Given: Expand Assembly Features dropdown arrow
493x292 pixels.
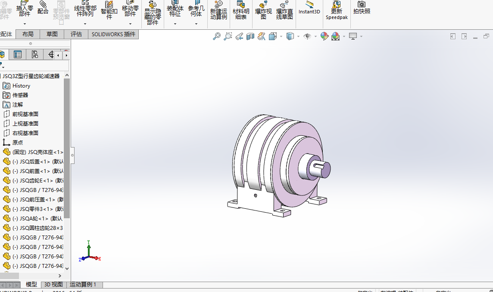Looking at the screenshot, I should 175,24.
